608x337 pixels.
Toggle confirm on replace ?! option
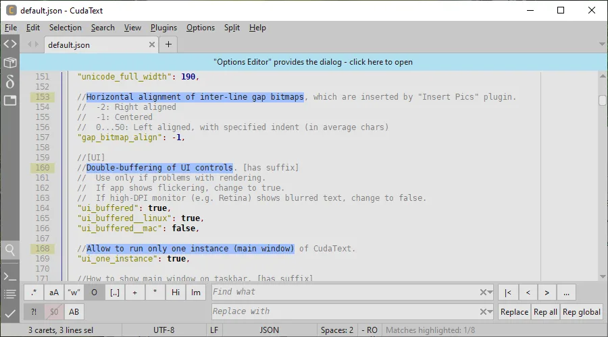[34, 312]
